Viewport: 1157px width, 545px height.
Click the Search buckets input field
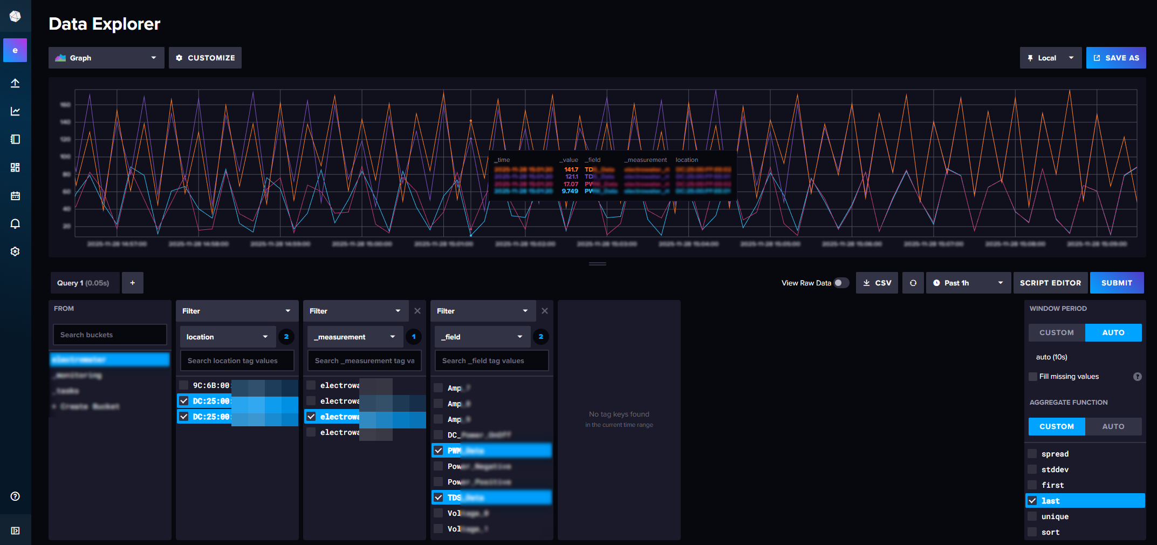pyautogui.click(x=109, y=335)
